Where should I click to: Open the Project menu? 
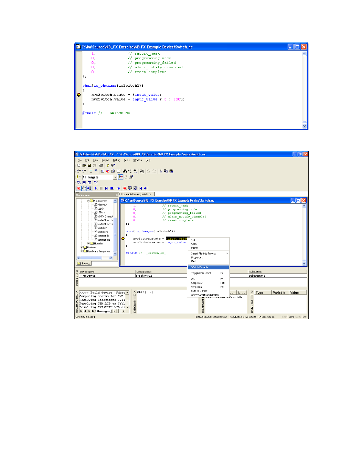click(x=106, y=160)
